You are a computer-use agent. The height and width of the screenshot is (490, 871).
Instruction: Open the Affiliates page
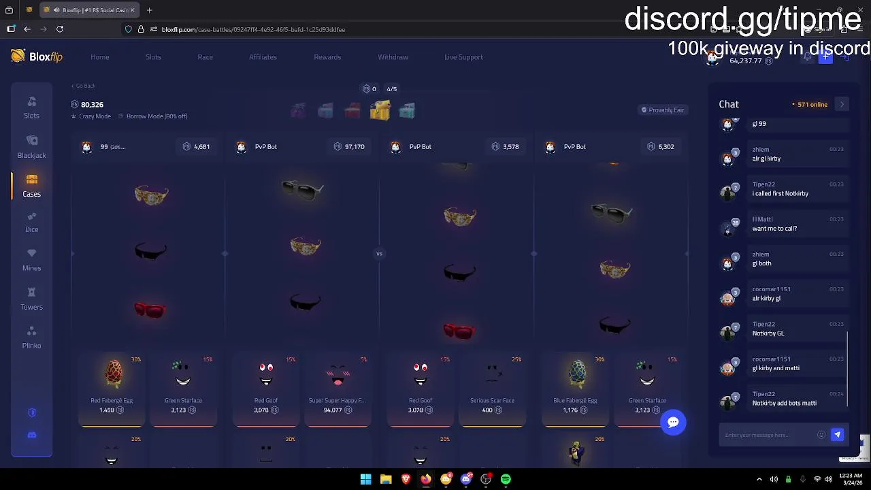pos(263,57)
